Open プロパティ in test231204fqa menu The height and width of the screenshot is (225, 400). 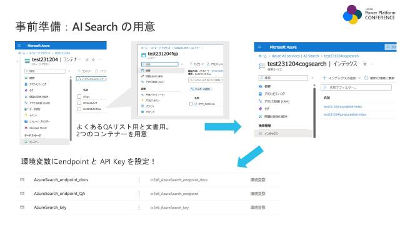click(150, 106)
